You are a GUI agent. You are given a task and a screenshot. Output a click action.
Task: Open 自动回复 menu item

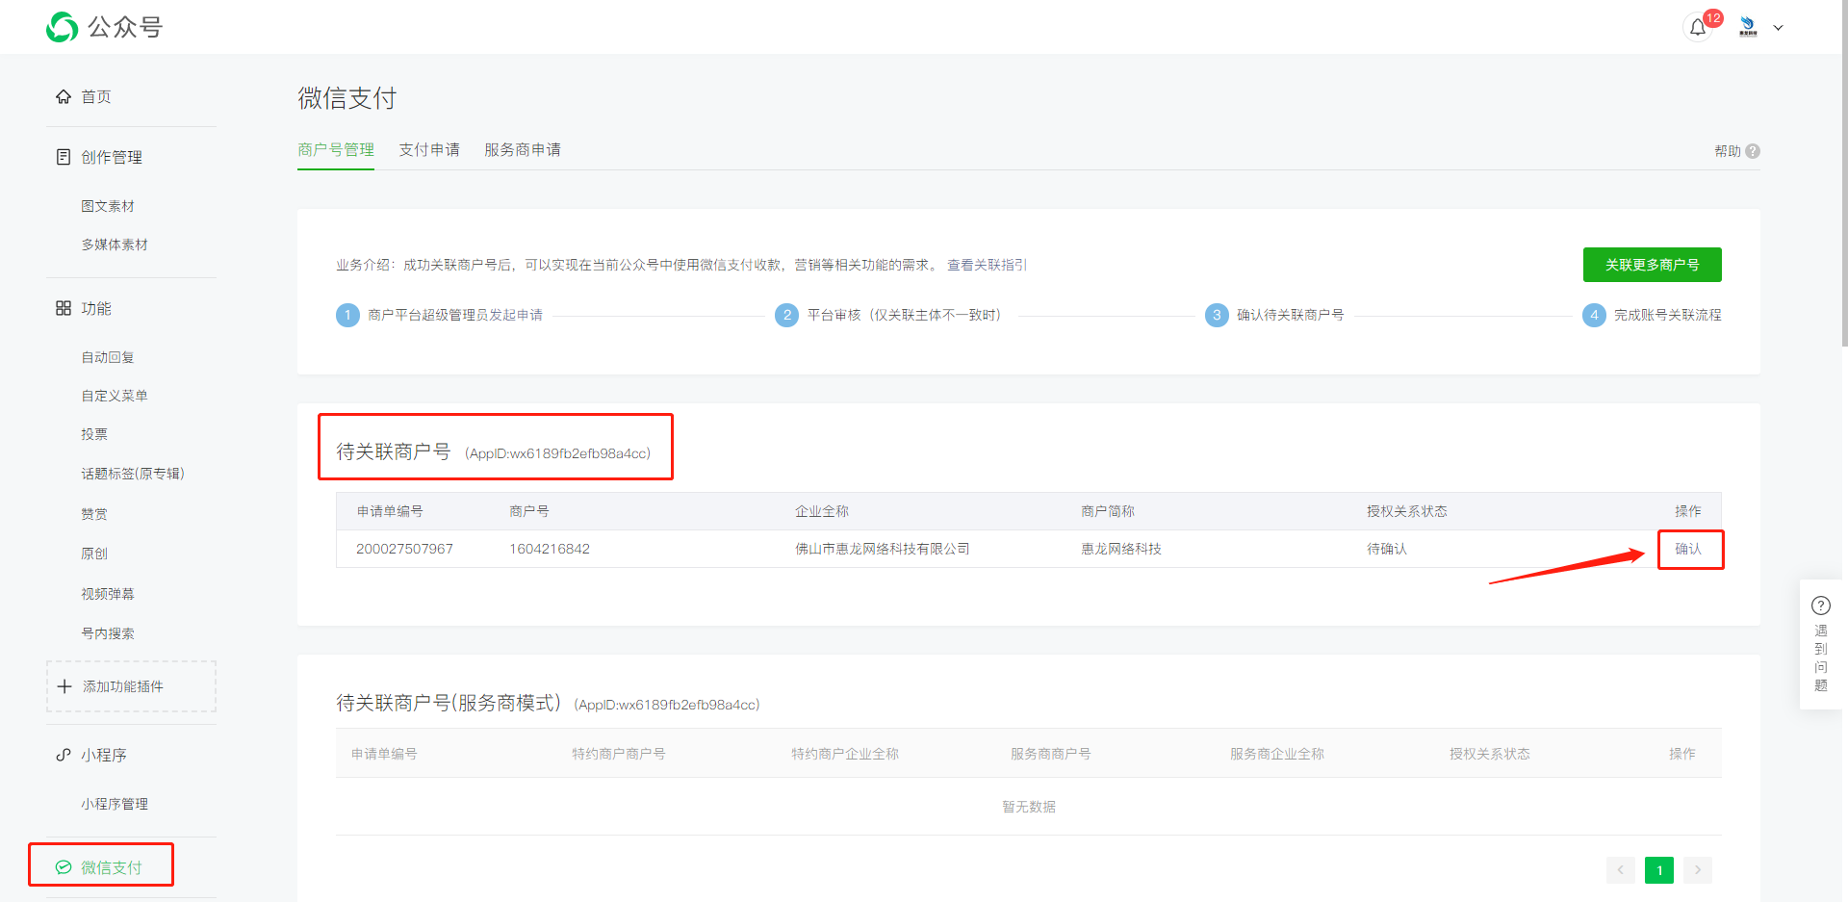click(x=108, y=357)
